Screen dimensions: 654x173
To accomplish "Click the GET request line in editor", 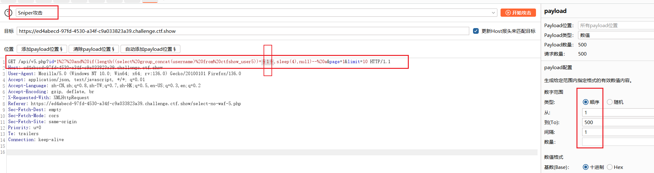I will [199, 62].
